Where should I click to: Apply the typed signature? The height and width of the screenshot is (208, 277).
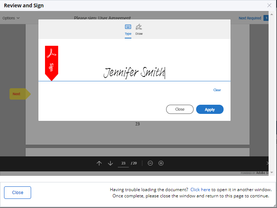[x=210, y=109]
